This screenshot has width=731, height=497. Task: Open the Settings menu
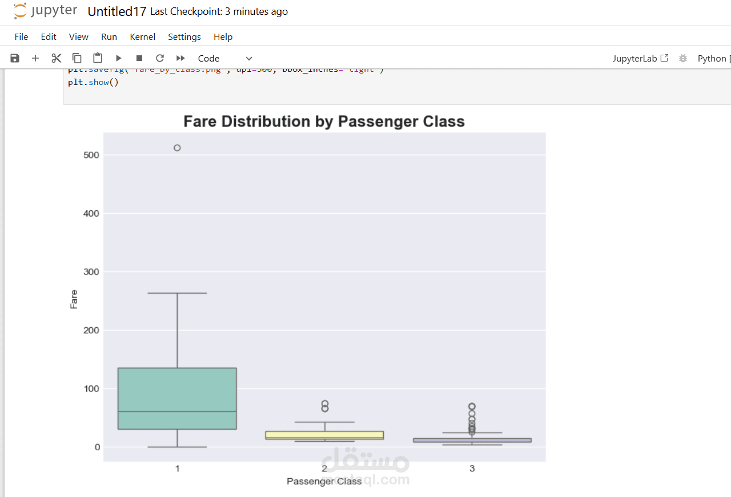[x=184, y=36]
